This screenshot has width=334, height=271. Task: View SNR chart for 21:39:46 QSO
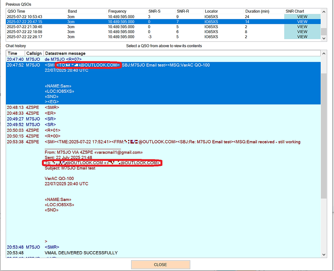tap(302, 27)
